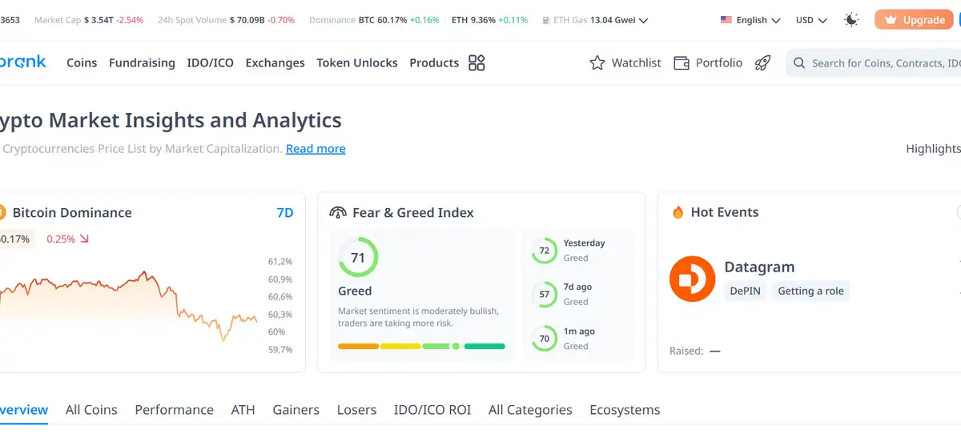Click the Portfolio wallet icon
961x442 pixels.
coord(682,62)
